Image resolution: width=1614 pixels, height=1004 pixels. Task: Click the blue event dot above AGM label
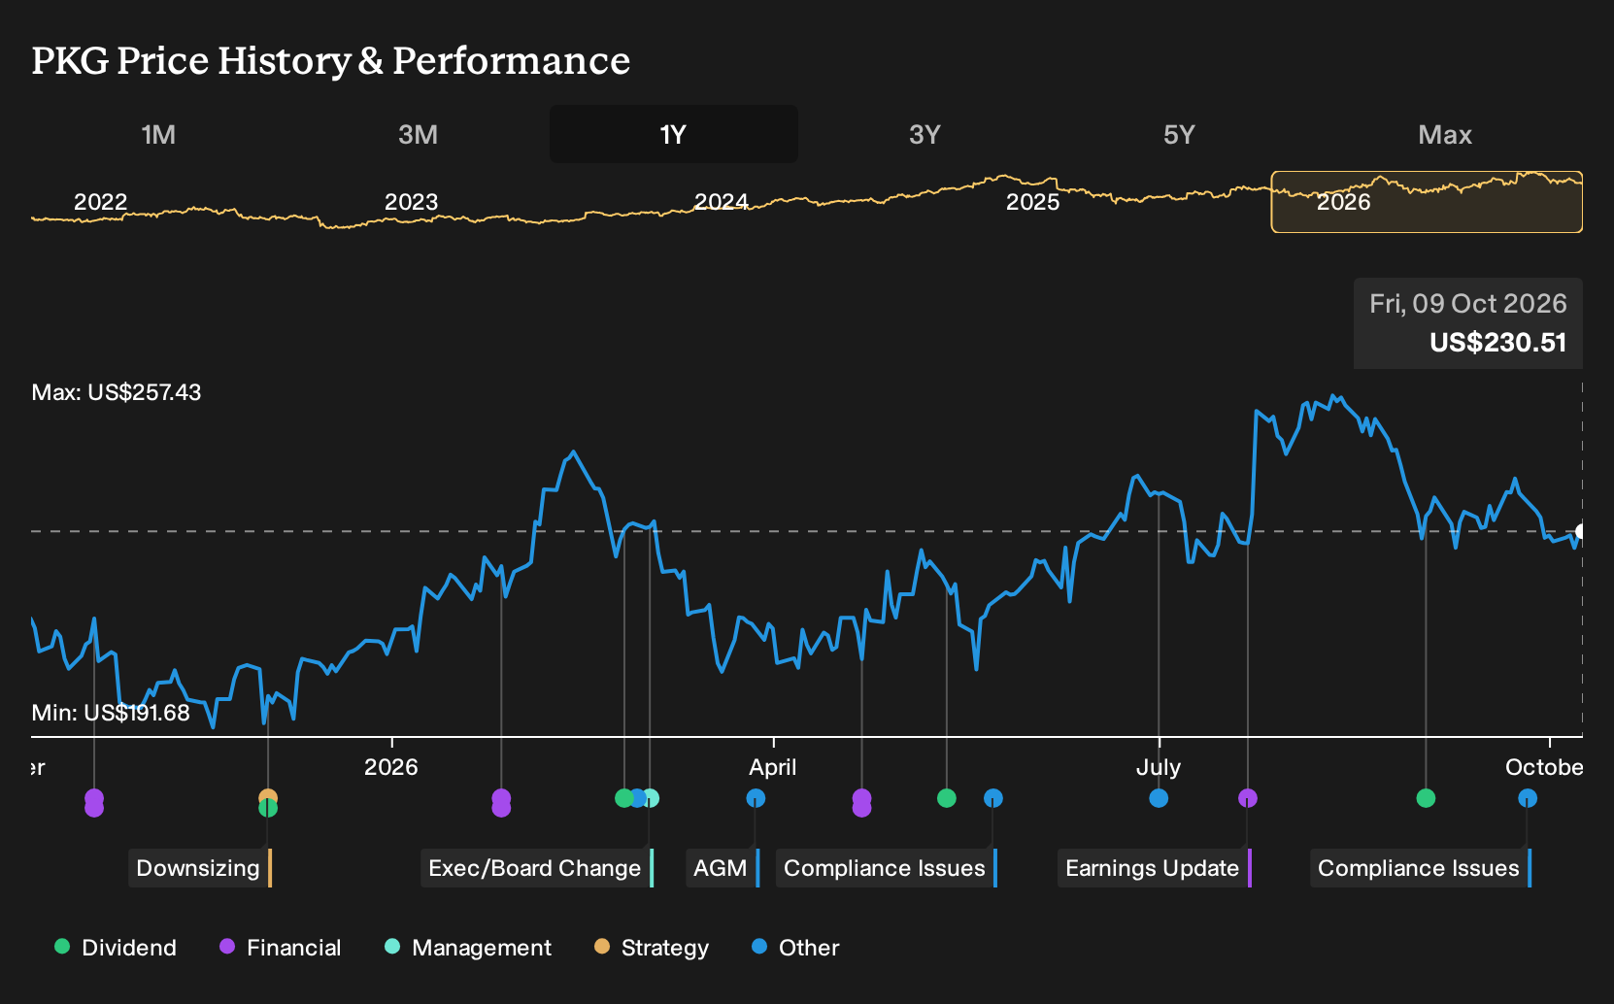click(756, 798)
